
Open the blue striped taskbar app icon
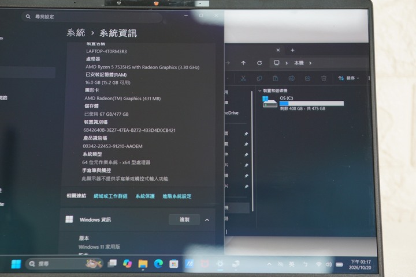189,264
